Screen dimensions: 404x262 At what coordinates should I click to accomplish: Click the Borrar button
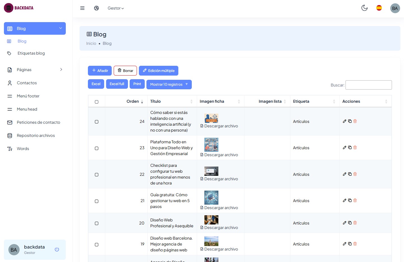[x=125, y=71]
